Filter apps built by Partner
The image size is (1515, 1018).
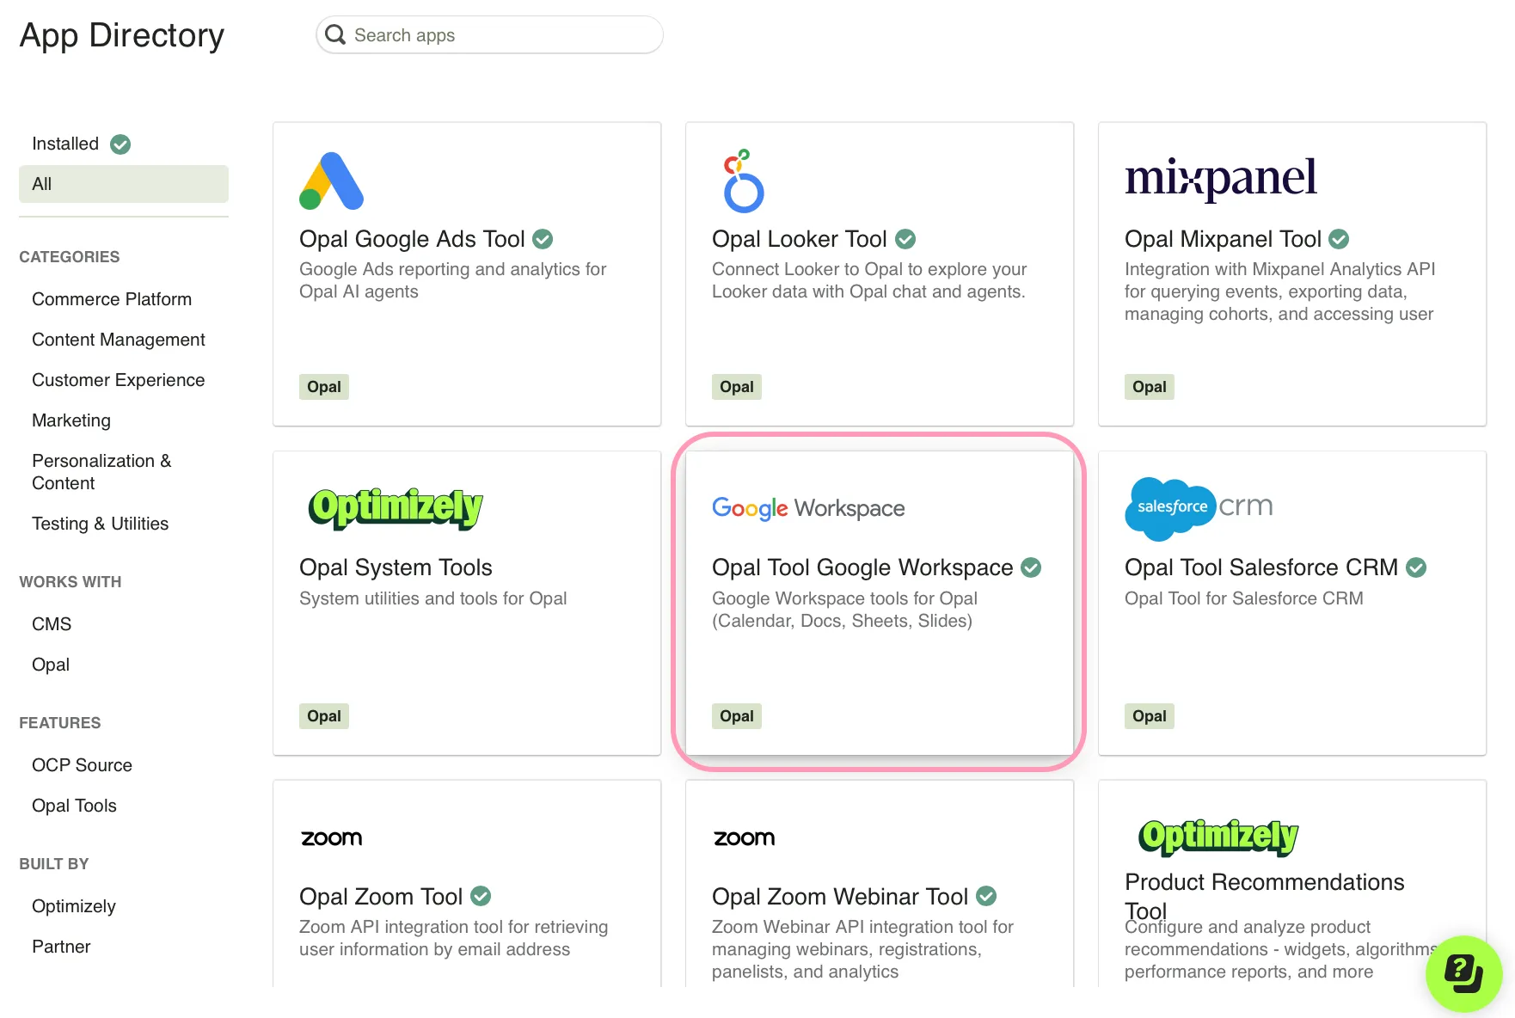click(x=61, y=947)
